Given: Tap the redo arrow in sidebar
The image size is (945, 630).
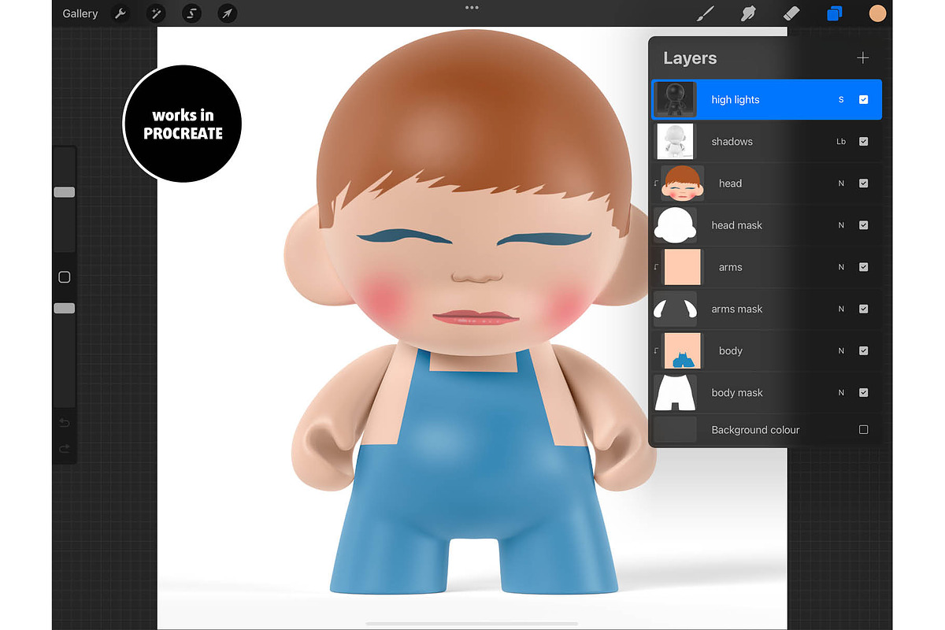Looking at the screenshot, I should pos(65,449).
